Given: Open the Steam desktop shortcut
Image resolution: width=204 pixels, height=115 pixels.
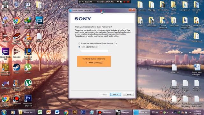Looking at the screenshot, I should click(17, 69).
